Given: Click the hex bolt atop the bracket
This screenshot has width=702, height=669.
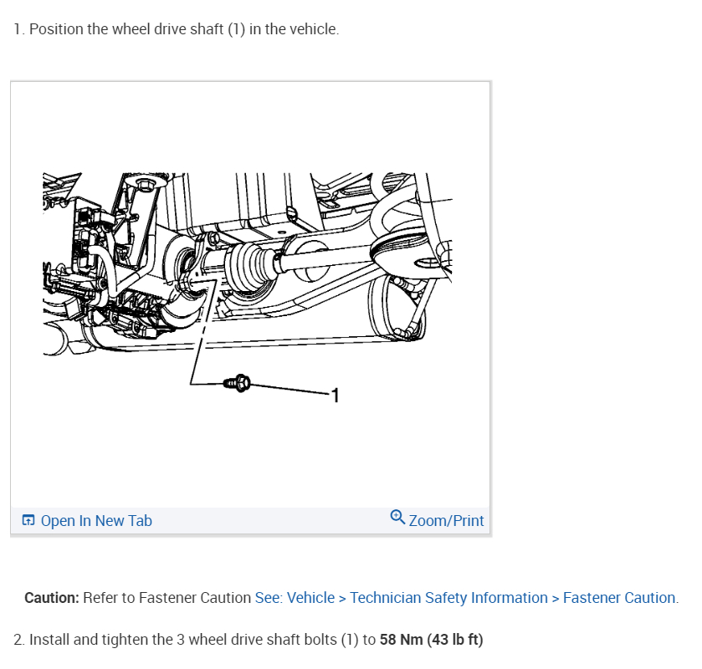Looking at the screenshot, I should coord(145,183).
